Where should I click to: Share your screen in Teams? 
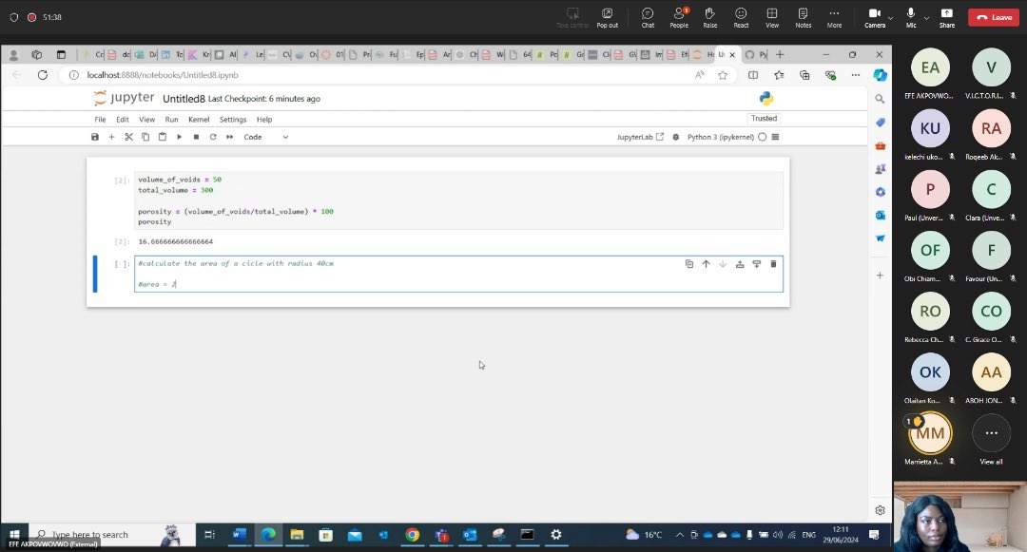pyautogui.click(x=947, y=18)
